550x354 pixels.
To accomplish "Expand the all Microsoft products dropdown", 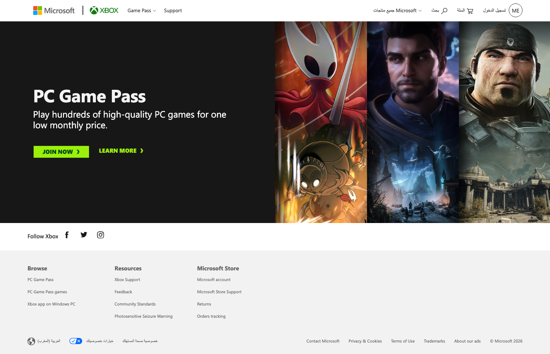I will (x=397, y=11).
